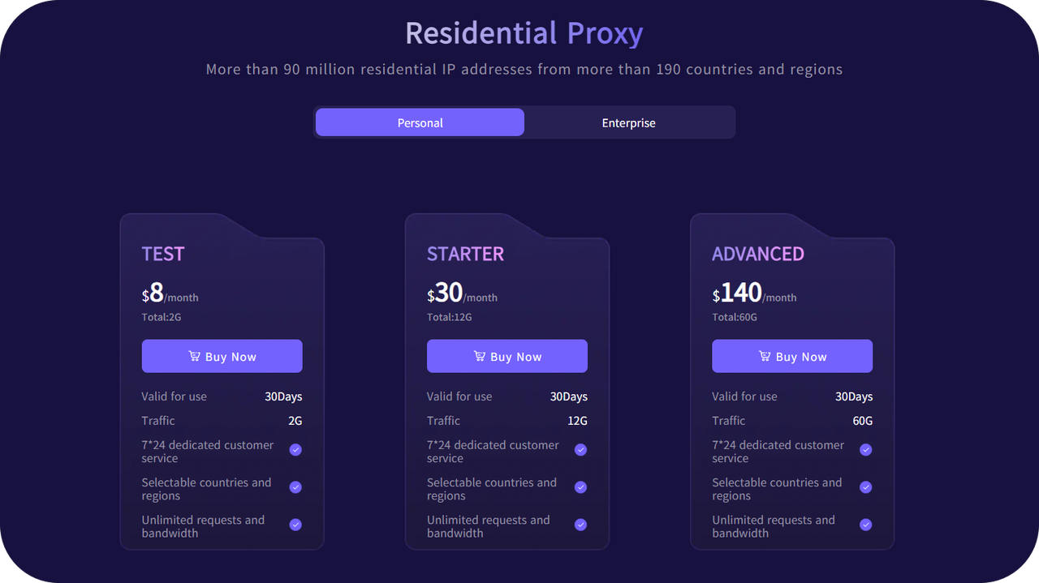Click ADVANCED plan selectable countries checkmark
This screenshot has height=583, width=1039.
click(866, 487)
